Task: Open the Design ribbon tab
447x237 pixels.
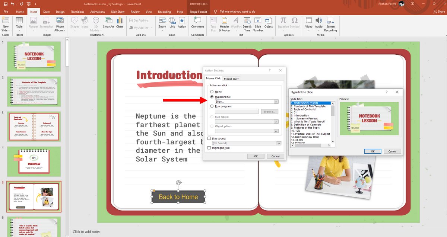Action: [60, 12]
